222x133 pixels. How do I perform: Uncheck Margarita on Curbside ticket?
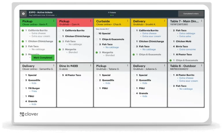coord(97,52)
